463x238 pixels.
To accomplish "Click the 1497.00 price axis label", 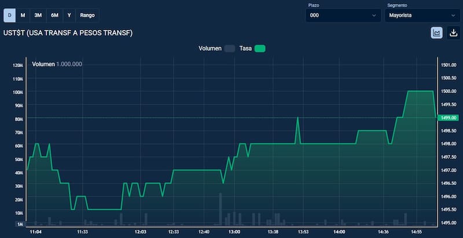I will (x=449, y=170).
